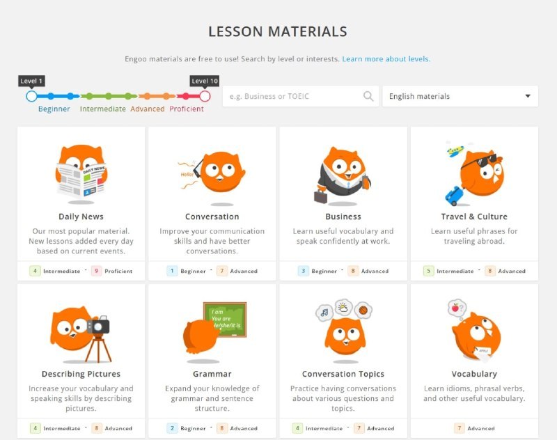The height and width of the screenshot is (440, 557).
Task: Select the Vocabulary thinking owl icon
Action: click(474, 330)
